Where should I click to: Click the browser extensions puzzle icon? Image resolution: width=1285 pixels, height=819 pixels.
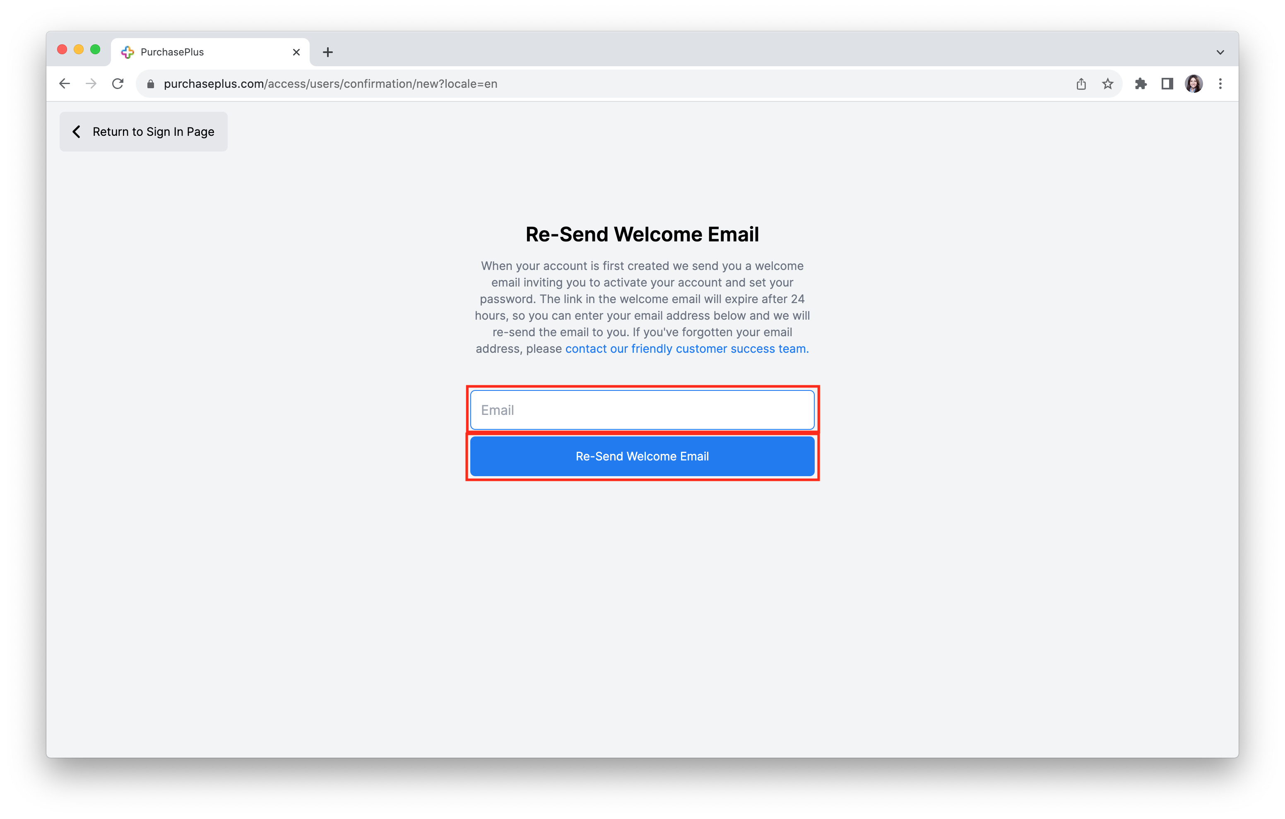coord(1141,83)
